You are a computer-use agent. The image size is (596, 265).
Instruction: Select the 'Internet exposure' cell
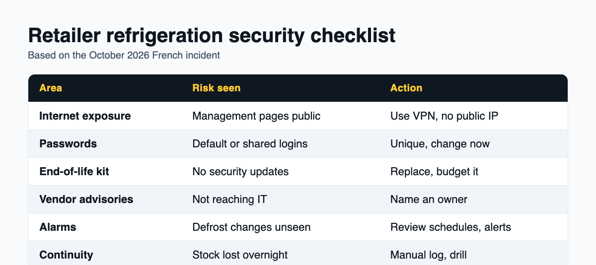pyautogui.click(x=105, y=116)
